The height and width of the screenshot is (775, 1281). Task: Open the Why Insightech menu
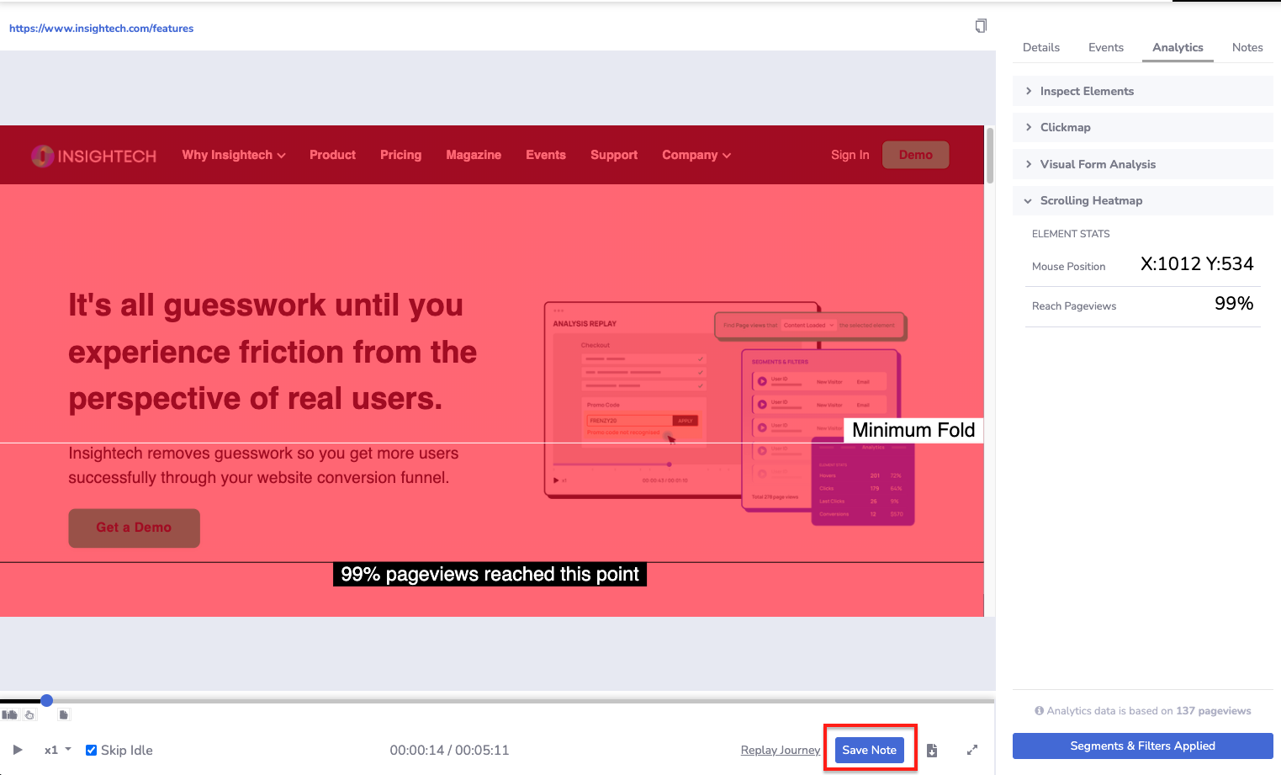click(234, 155)
